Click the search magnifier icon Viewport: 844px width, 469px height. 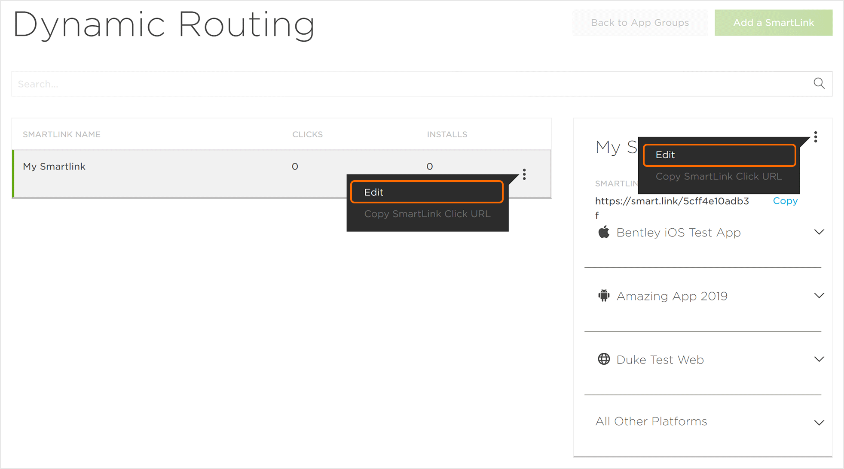(x=819, y=83)
